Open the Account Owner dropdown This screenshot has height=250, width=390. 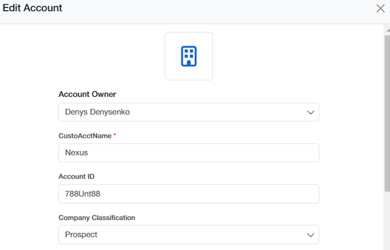click(x=189, y=112)
